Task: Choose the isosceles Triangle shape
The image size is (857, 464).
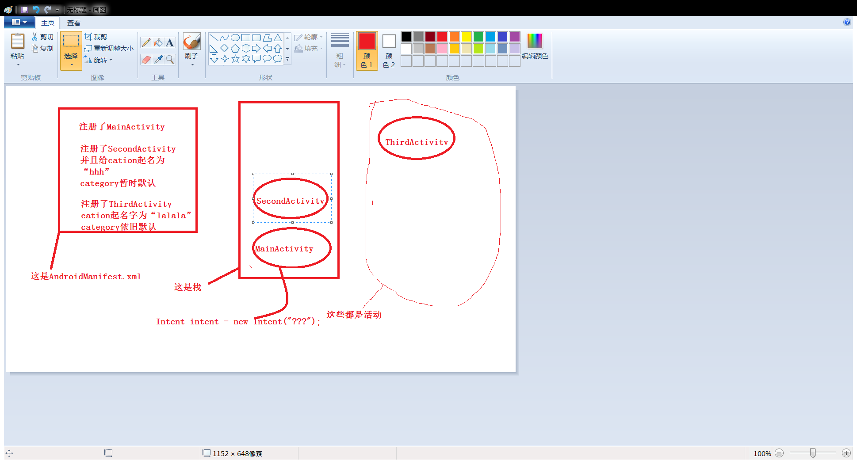Action: pos(278,38)
